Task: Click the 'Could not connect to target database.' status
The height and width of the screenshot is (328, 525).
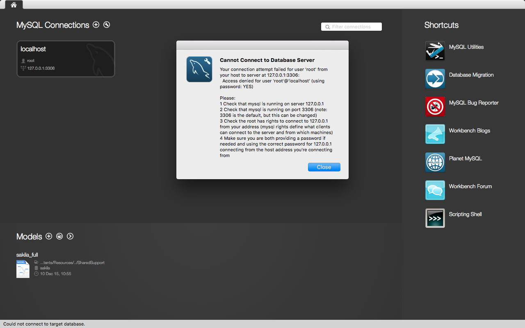Action: click(44, 324)
